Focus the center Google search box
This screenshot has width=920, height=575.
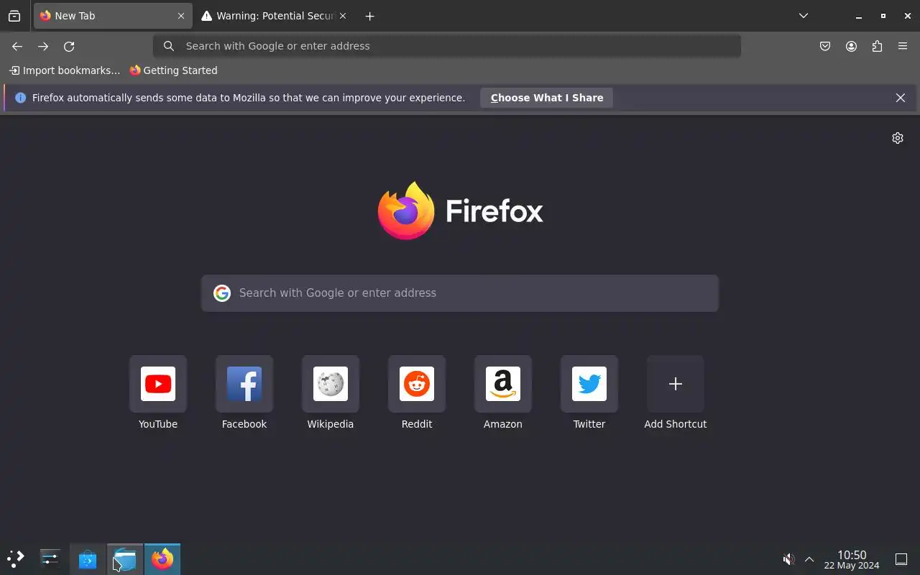point(460,293)
